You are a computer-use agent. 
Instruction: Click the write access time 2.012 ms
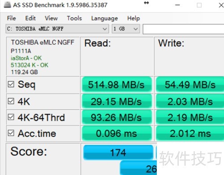pyautogui.click(x=190, y=133)
